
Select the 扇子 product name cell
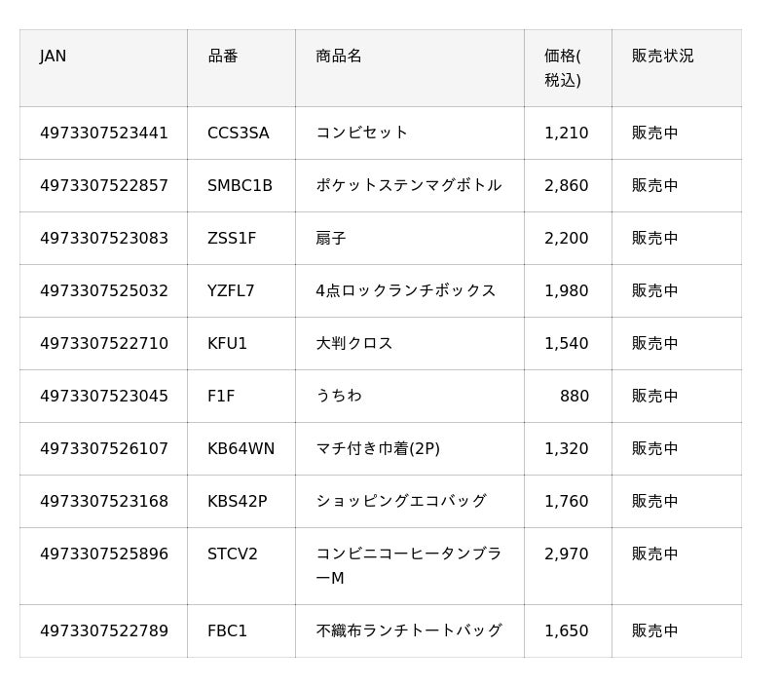tap(410, 238)
